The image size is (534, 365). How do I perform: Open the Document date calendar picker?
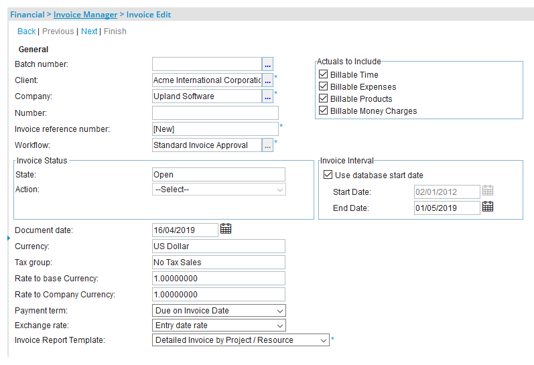pos(226,229)
